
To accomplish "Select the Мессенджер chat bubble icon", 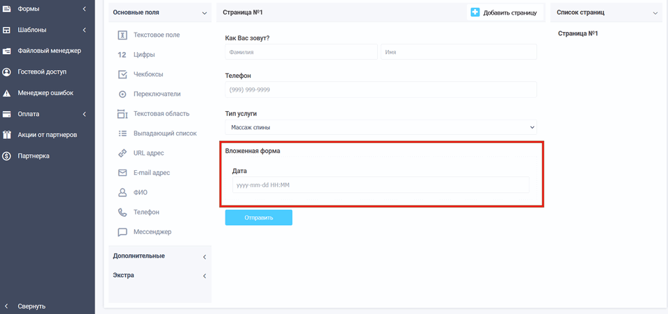I will tap(122, 231).
